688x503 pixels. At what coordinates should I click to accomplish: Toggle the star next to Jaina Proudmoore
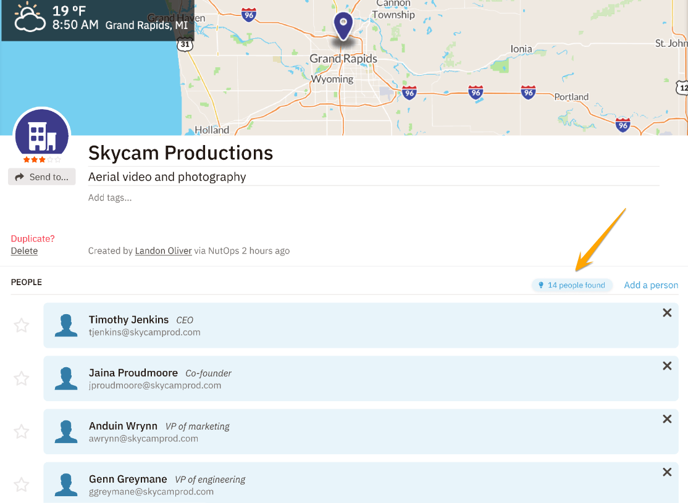click(x=22, y=378)
